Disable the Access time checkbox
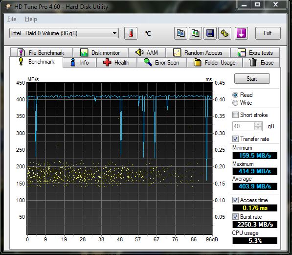The image size is (292, 255). click(x=235, y=200)
